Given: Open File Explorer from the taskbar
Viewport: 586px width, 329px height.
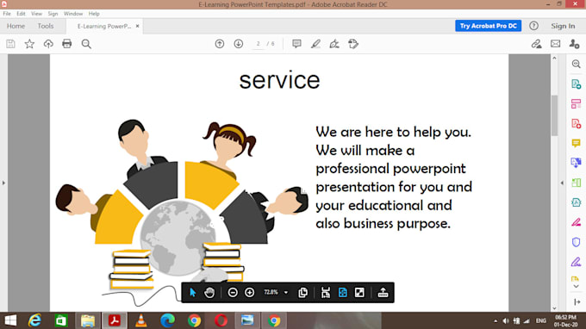Looking at the screenshot, I should pyautogui.click(x=88, y=320).
